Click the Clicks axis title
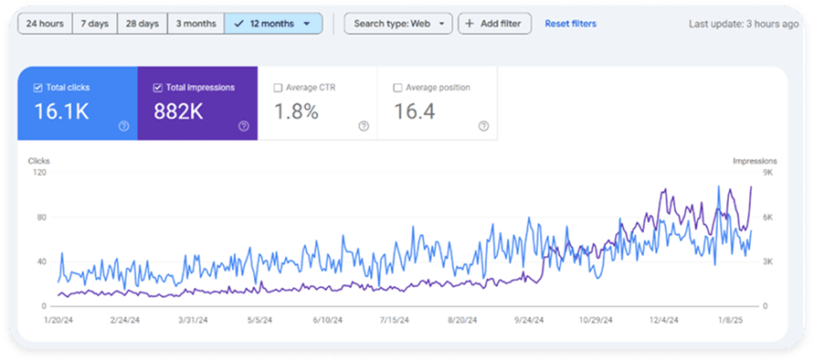The height and width of the screenshot is (362, 814). [x=39, y=161]
